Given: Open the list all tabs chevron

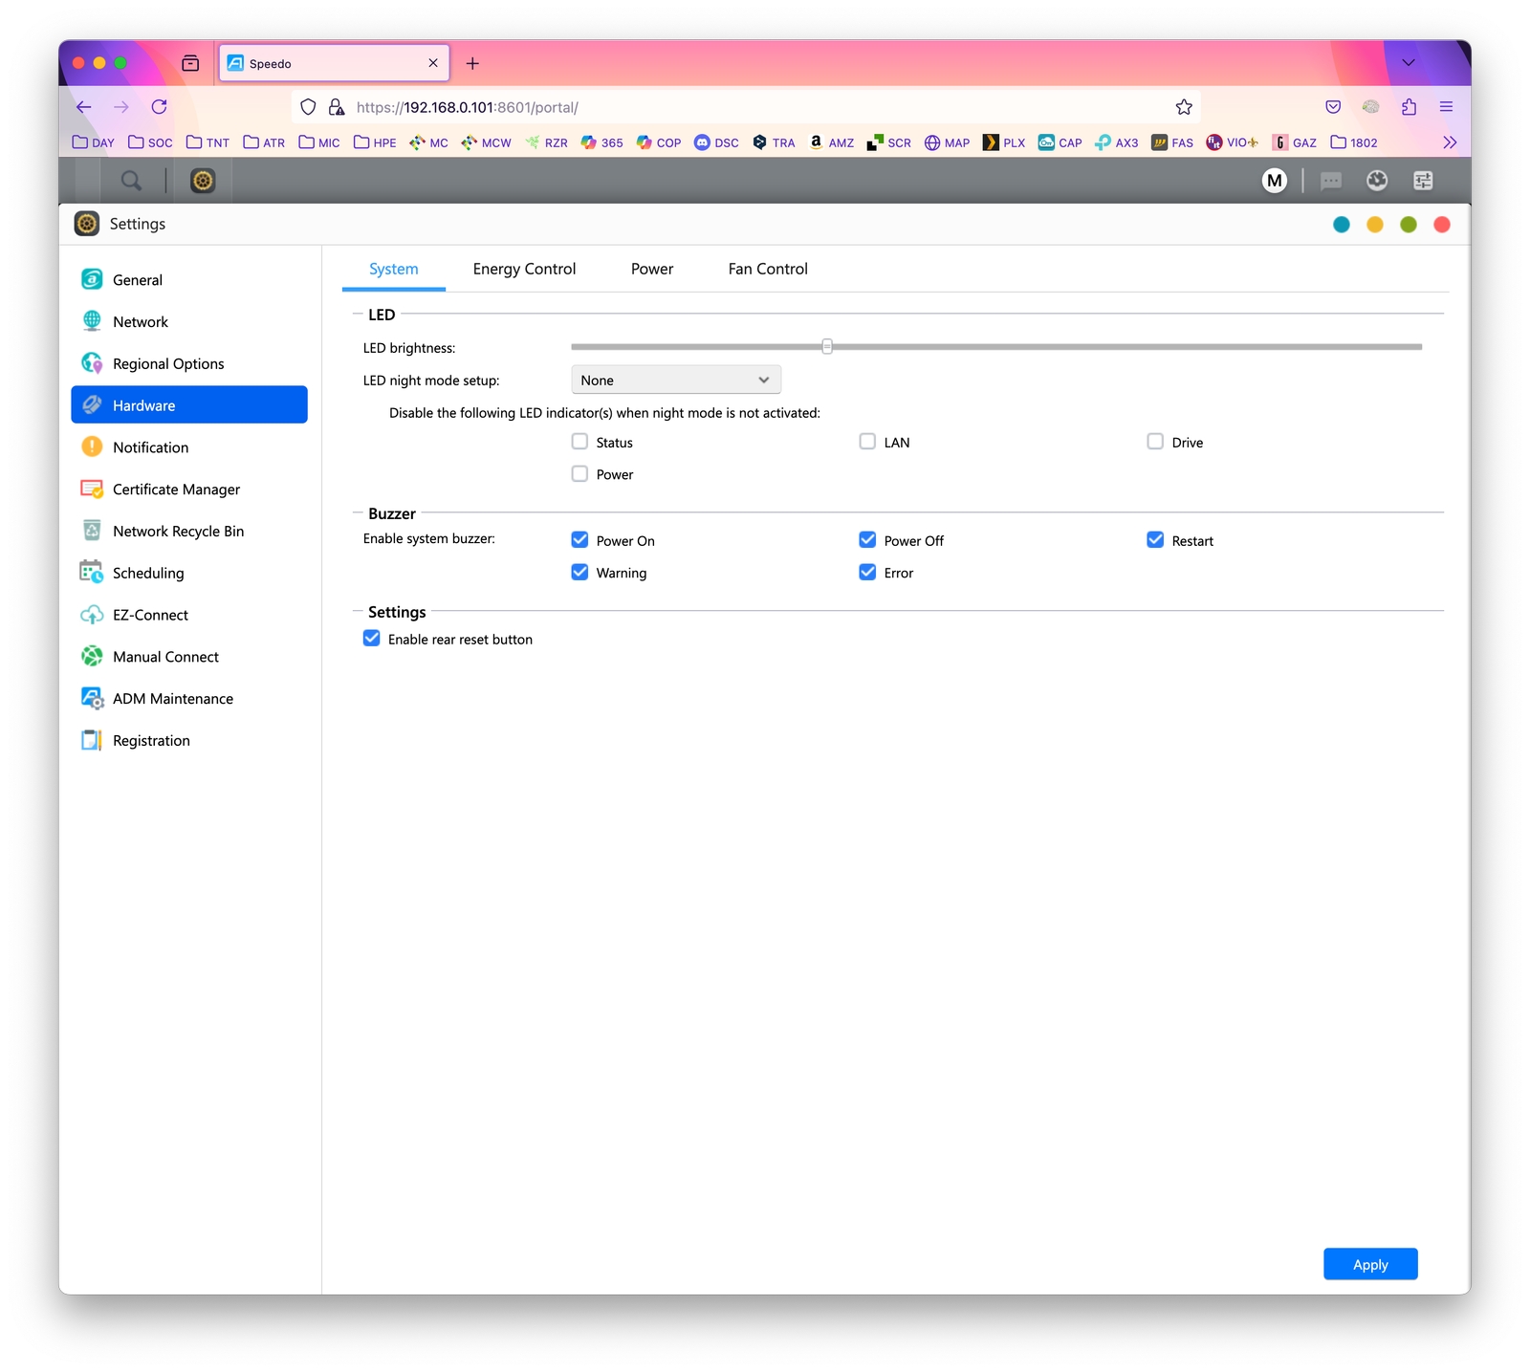Looking at the screenshot, I should 1409,63.
